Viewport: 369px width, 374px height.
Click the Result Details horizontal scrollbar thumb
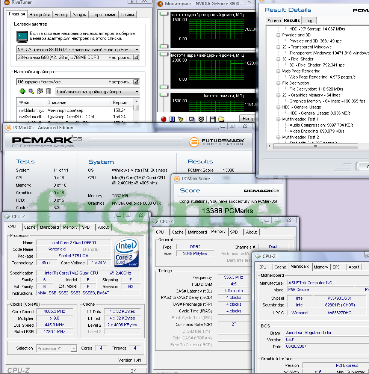pos(316,146)
